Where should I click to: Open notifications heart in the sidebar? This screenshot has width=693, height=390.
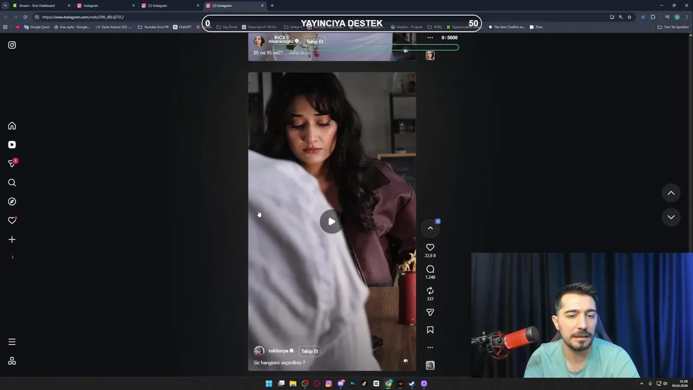(x=12, y=220)
